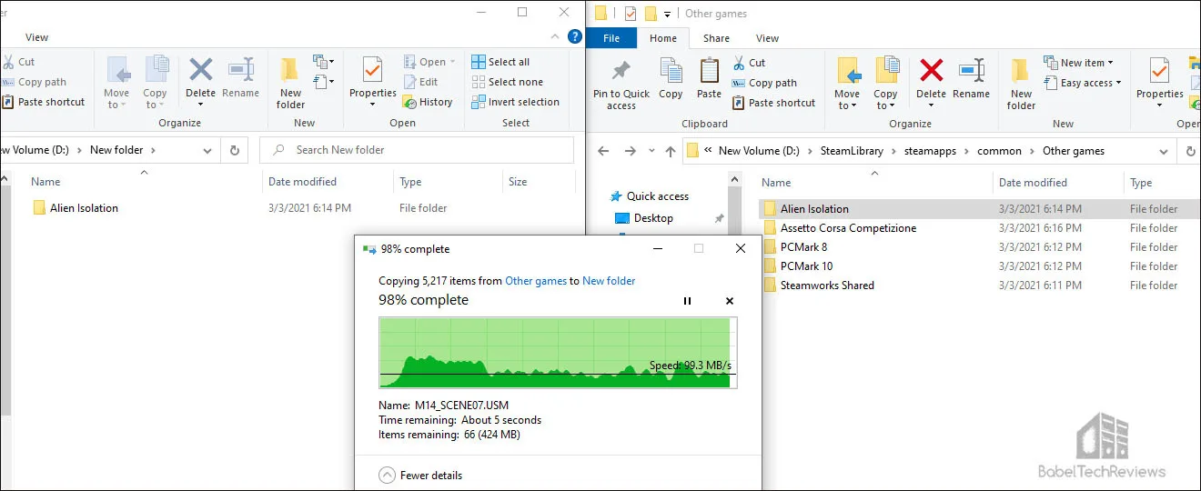Image resolution: width=1201 pixels, height=491 pixels.
Task: Click the Search New folder box
Action: point(417,150)
